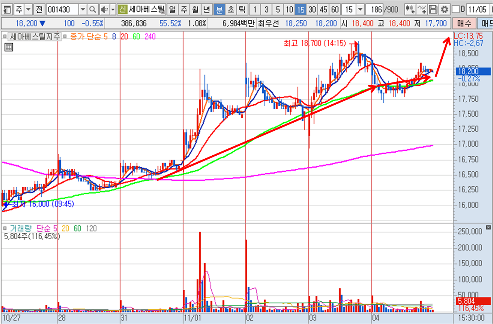Click the stock code 001430 input field
This screenshot has width=493, height=324.
click(x=63, y=9)
